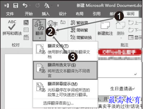Click the redo/repeat icon

(38, 5)
